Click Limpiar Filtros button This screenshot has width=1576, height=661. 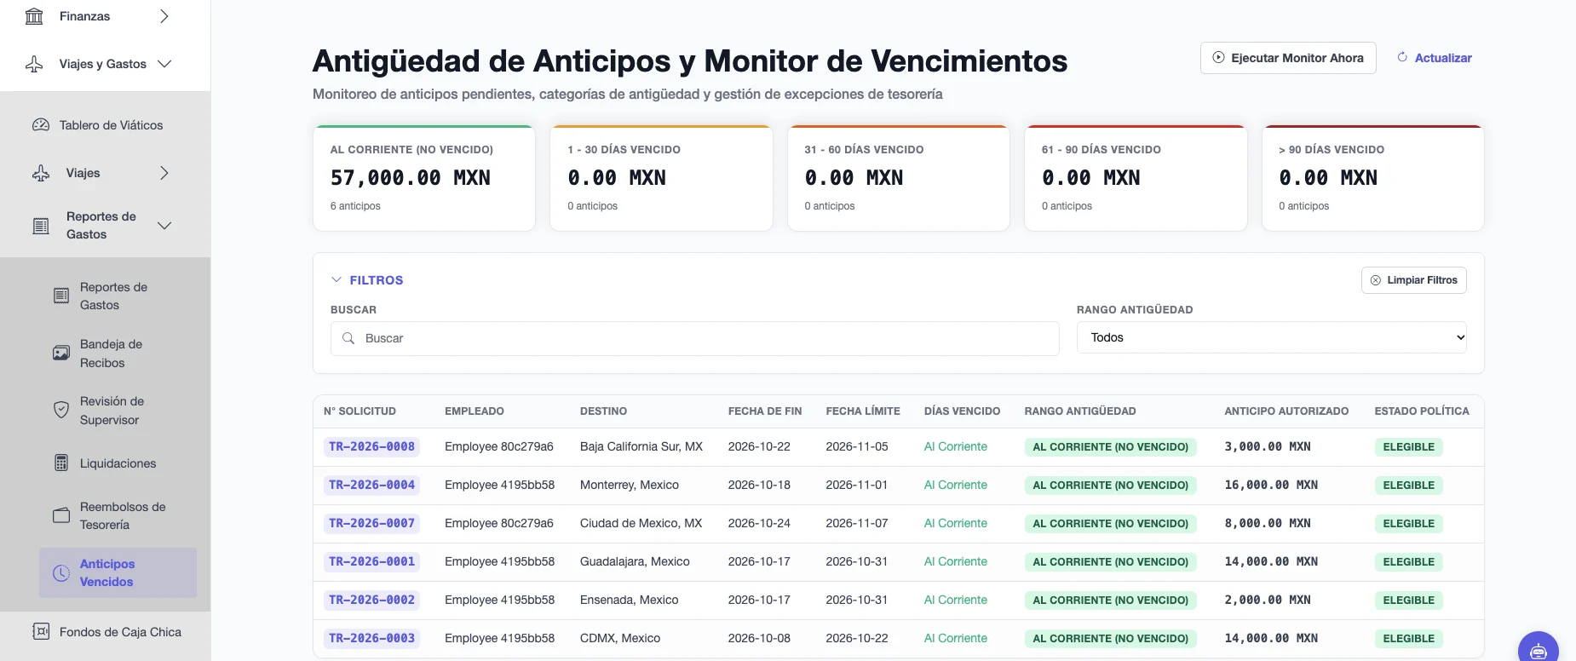click(1414, 280)
